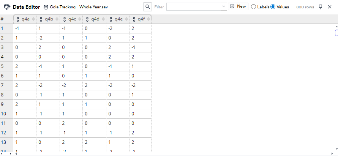Click the search magnifier icon
This screenshot has width=338, height=156.
(148, 7)
